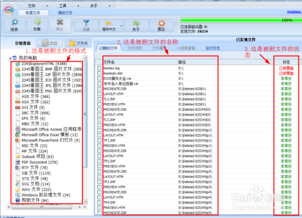
Task: Click the orange 退出 exit icon
Action: click(x=161, y=23)
